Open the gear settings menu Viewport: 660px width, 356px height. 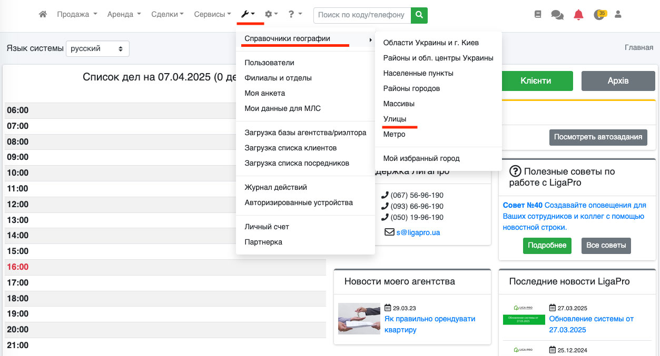point(271,15)
